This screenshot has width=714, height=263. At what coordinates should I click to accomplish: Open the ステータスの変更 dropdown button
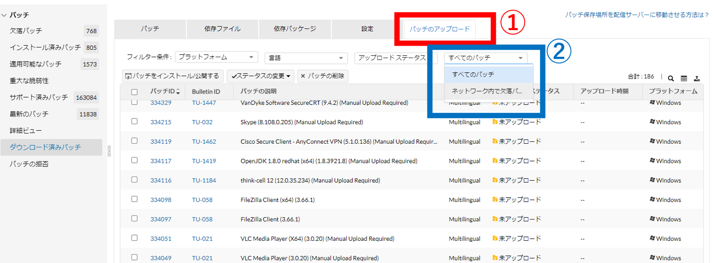(261, 76)
